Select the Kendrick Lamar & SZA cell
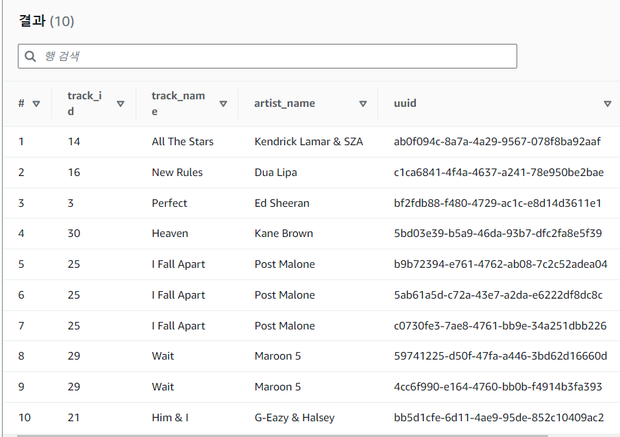 309,142
